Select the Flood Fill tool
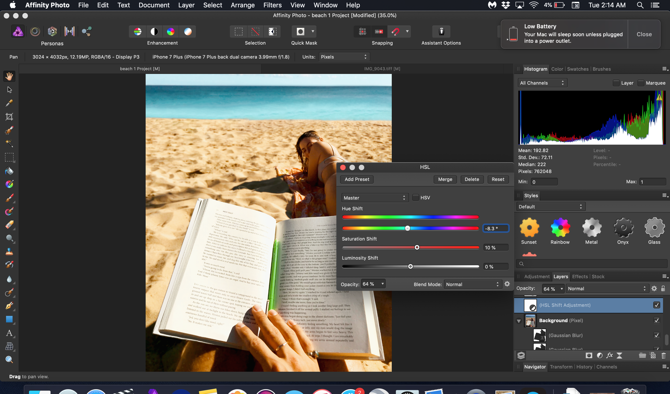The width and height of the screenshot is (670, 394). (9, 171)
